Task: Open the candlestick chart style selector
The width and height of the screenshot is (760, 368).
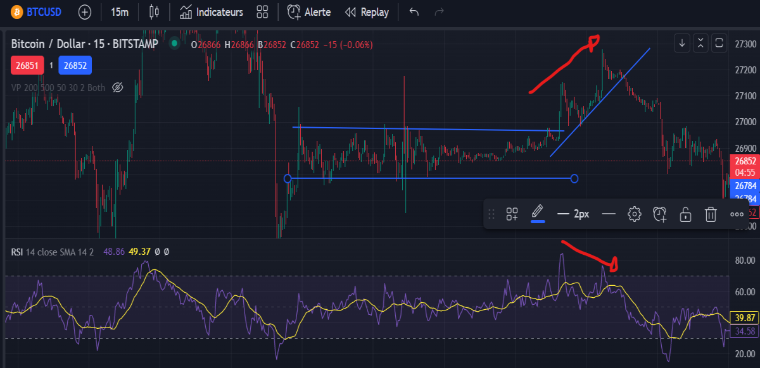Action: click(153, 12)
